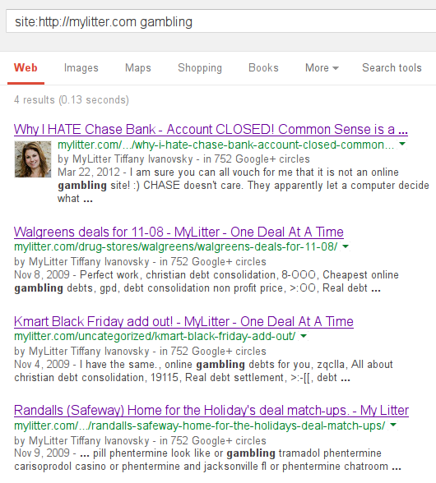
Task: Expand the More dropdown menu
Action: (x=322, y=67)
